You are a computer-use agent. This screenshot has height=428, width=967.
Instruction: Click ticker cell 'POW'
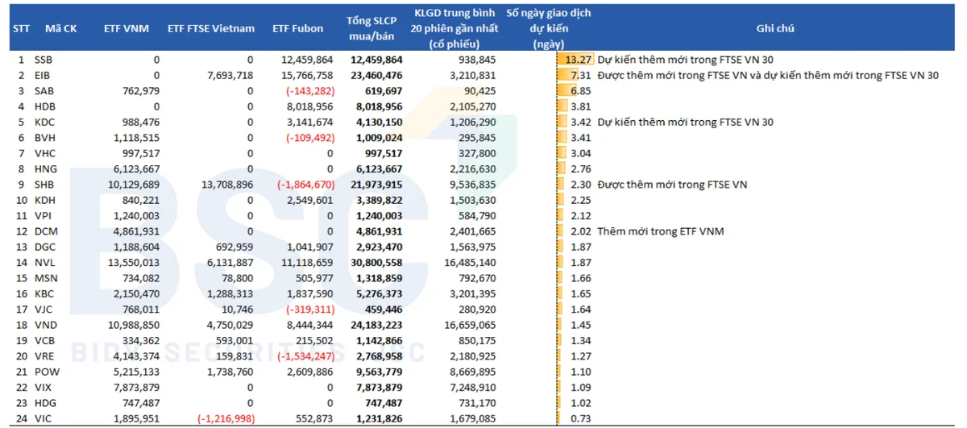[x=46, y=372]
